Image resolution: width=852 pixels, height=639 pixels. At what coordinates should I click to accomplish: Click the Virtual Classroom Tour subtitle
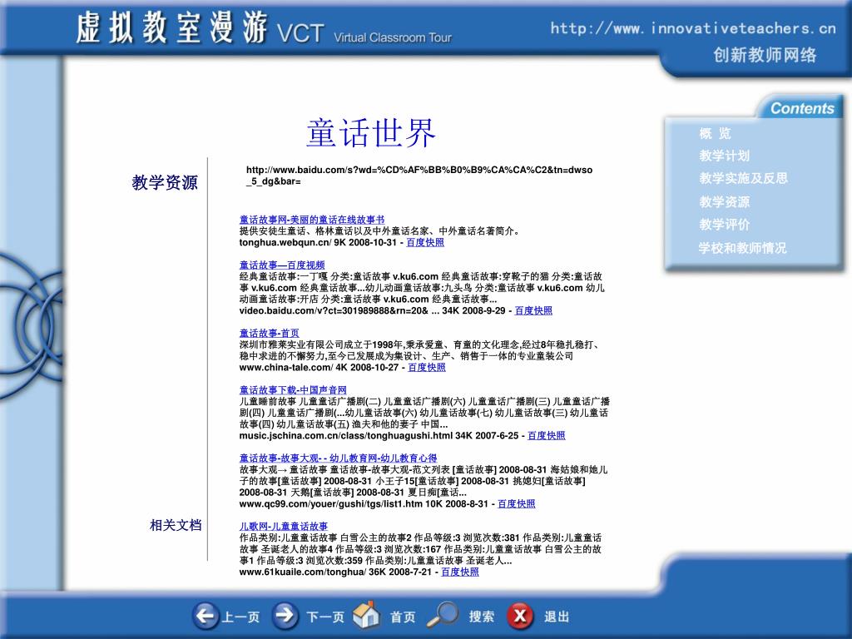coord(393,37)
